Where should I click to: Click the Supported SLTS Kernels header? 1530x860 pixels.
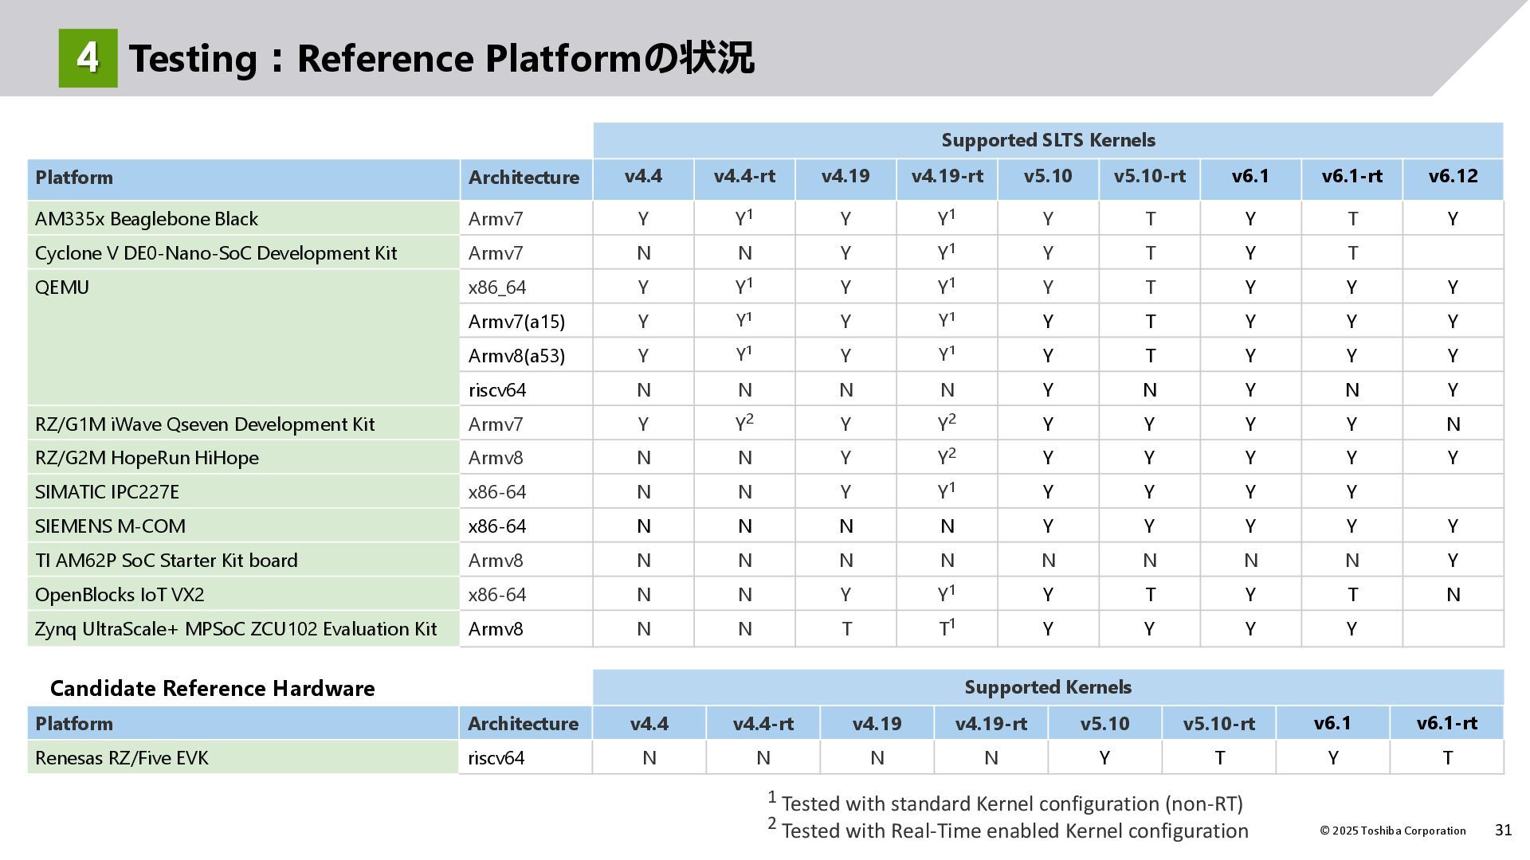point(1048,140)
